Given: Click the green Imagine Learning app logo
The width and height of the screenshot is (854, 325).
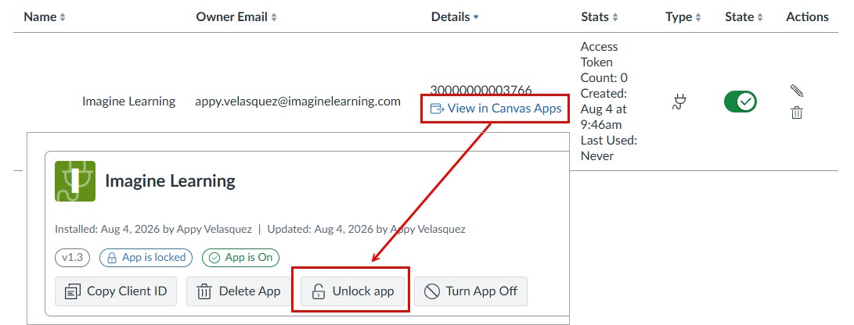Looking at the screenshot, I should click(75, 181).
